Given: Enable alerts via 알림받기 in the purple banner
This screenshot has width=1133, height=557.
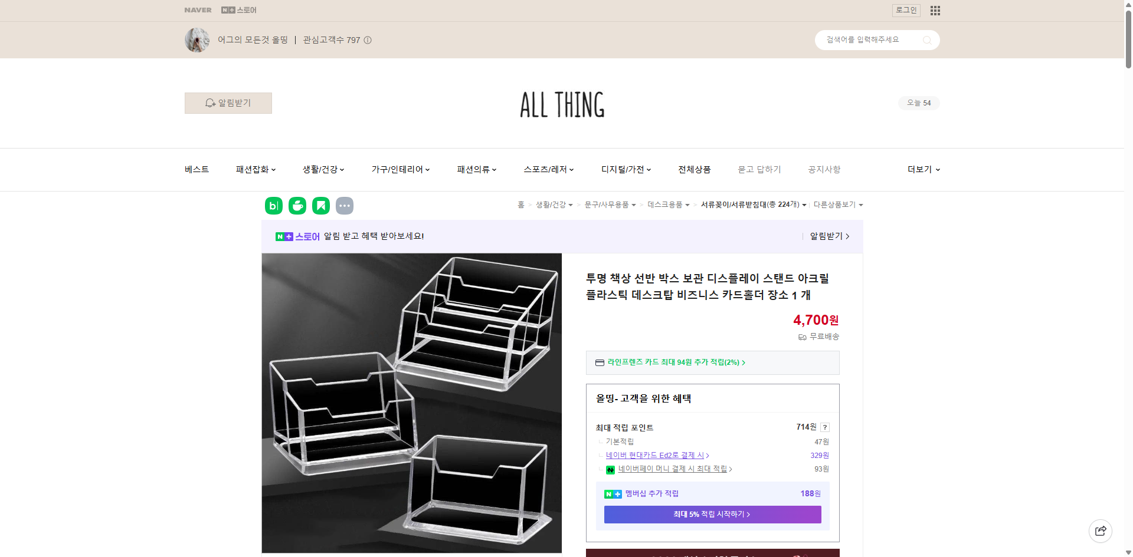Looking at the screenshot, I should [x=827, y=236].
